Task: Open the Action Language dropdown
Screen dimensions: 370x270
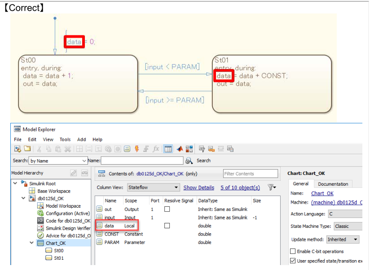Action: (345, 214)
